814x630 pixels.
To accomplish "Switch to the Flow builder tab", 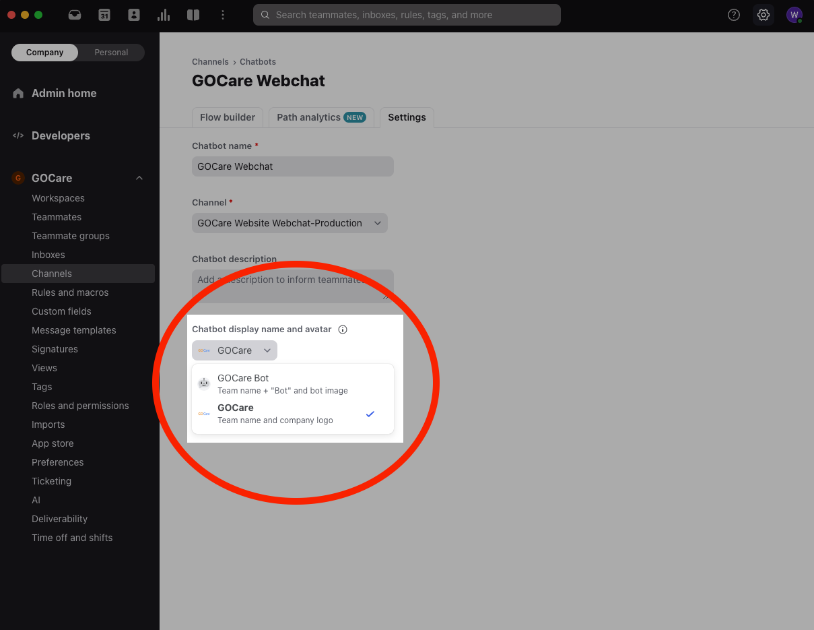I will [228, 117].
